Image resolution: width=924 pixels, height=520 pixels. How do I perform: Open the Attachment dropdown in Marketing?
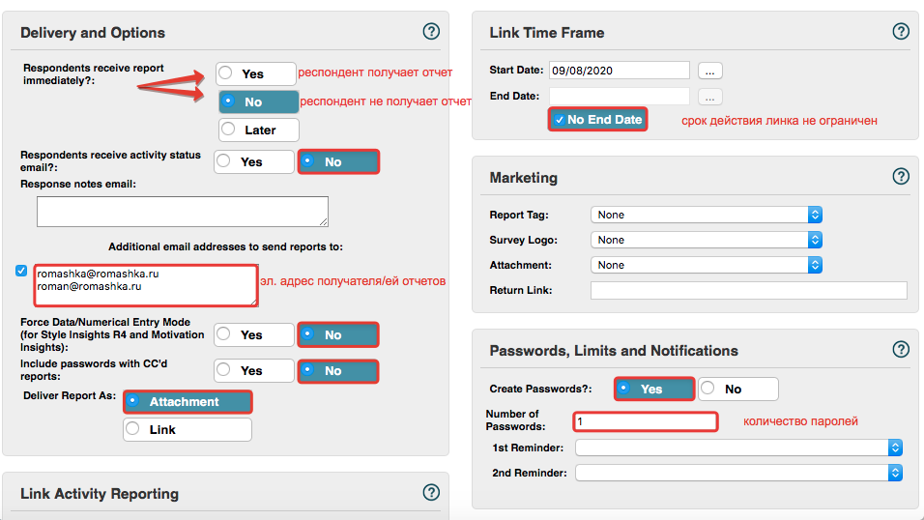pos(706,265)
